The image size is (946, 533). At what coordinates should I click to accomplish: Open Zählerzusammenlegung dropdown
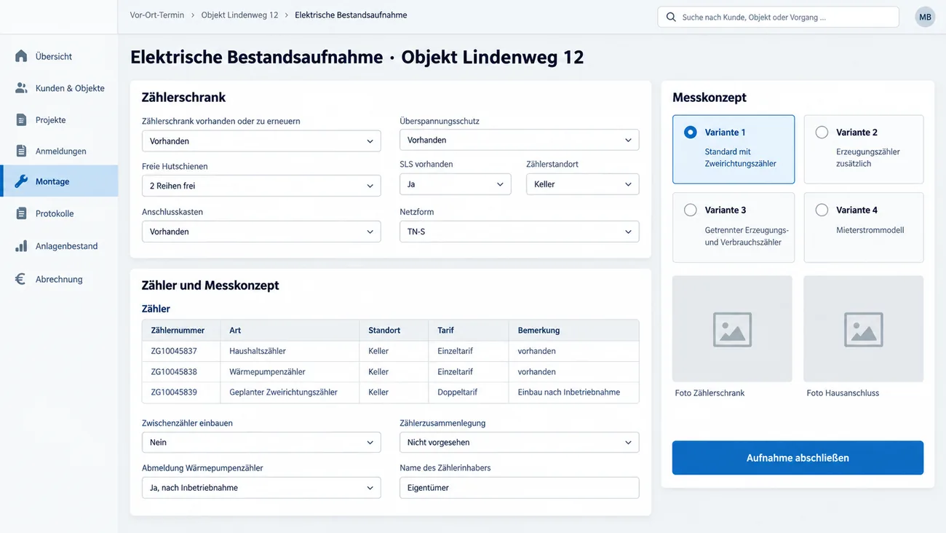(x=519, y=442)
